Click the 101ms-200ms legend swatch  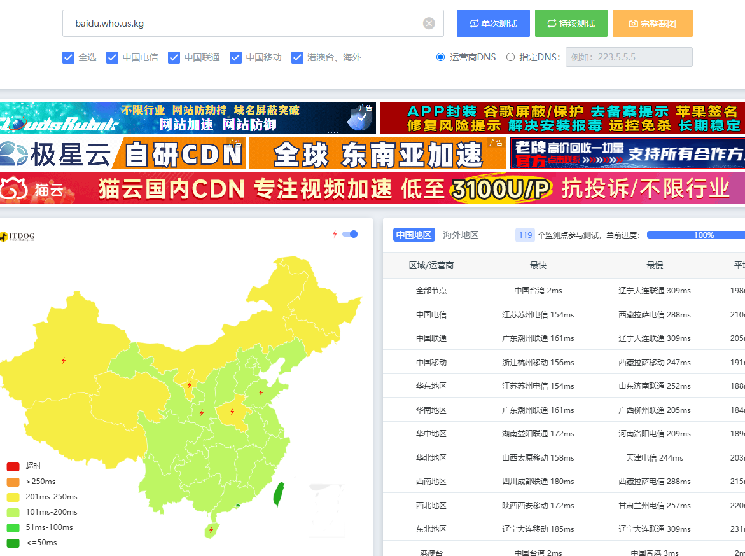[x=13, y=512]
